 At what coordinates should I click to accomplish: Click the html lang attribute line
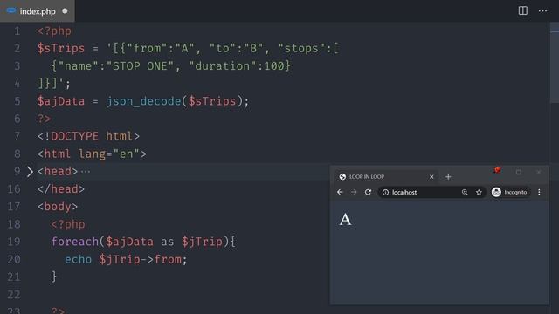click(x=92, y=154)
